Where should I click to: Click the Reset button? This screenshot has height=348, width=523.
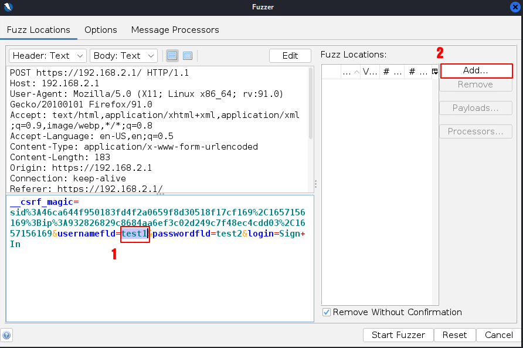pyautogui.click(x=454, y=335)
